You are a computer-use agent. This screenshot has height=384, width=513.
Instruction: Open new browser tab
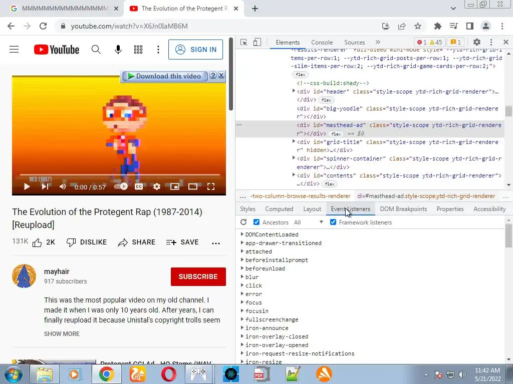(x=255, y=8)
